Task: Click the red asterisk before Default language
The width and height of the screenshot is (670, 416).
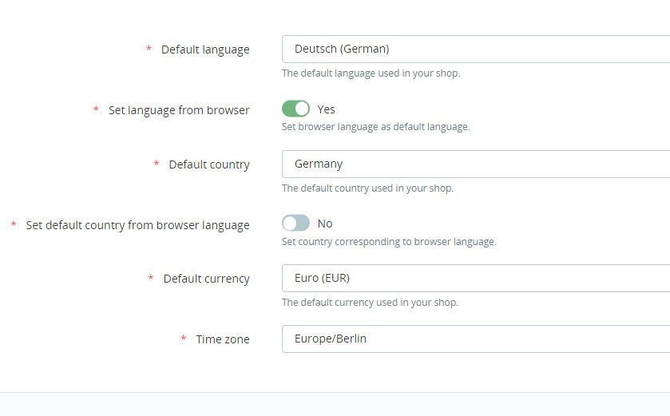Action: coord(149,48)
